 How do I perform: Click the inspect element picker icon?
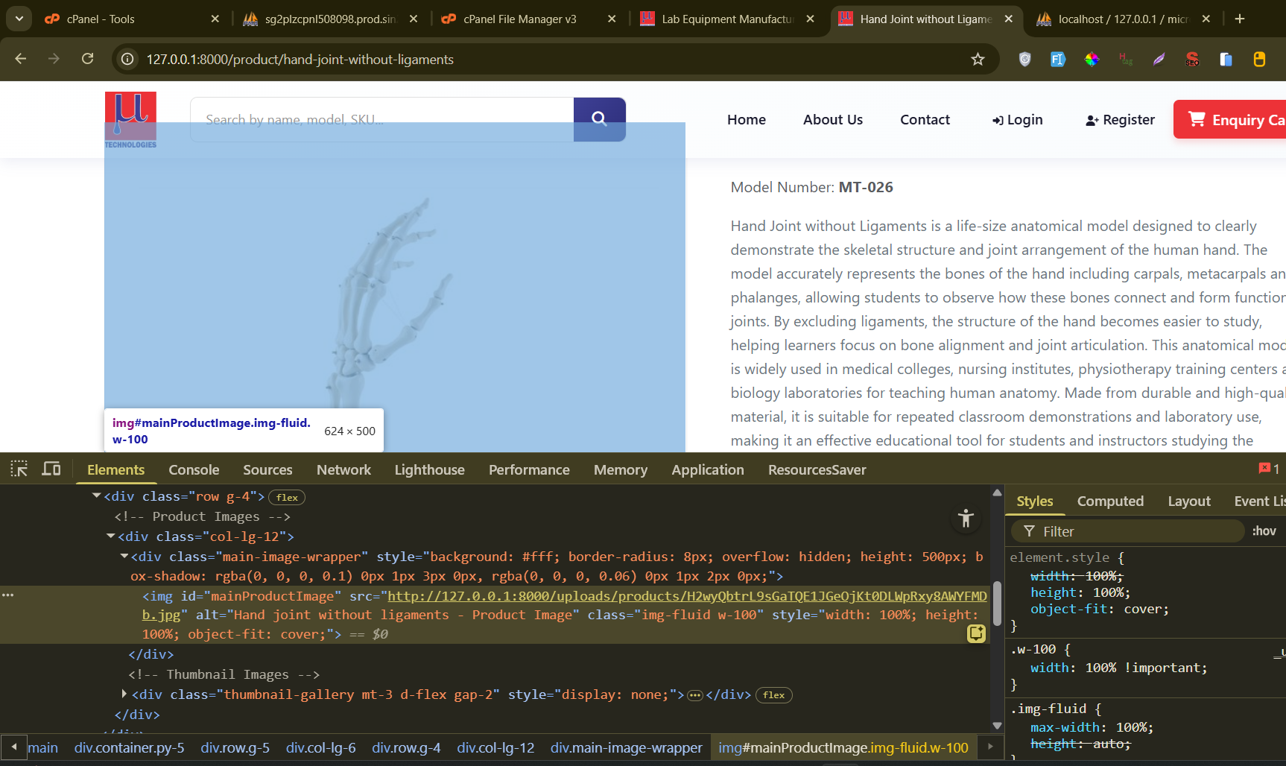click(x=19, y=469)
